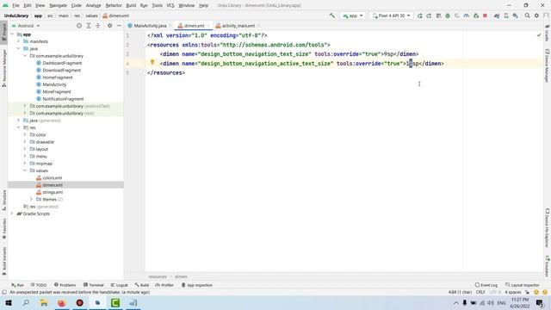Open the Event Log
The width and height of the screenshot is (551, 310).
pos(486,285)
